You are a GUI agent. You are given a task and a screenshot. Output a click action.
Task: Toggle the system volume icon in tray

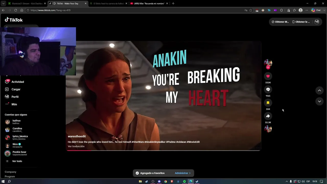click(x=303, y=181)
